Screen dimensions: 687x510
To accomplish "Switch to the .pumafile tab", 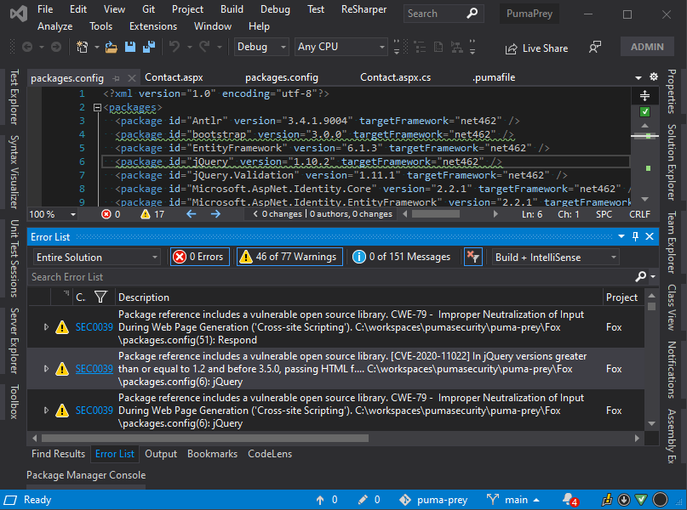I will (494, 77).
